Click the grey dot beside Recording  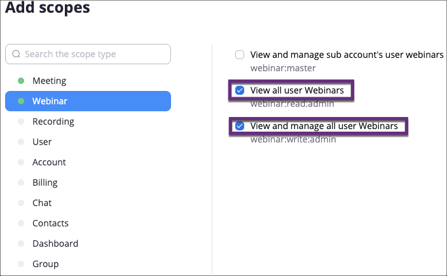21,121
